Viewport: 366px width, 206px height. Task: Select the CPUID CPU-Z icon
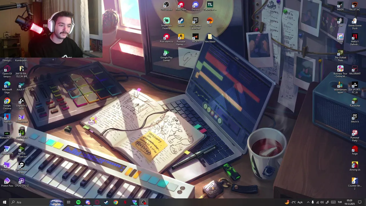pyautogui.click(x=21, y=183)
